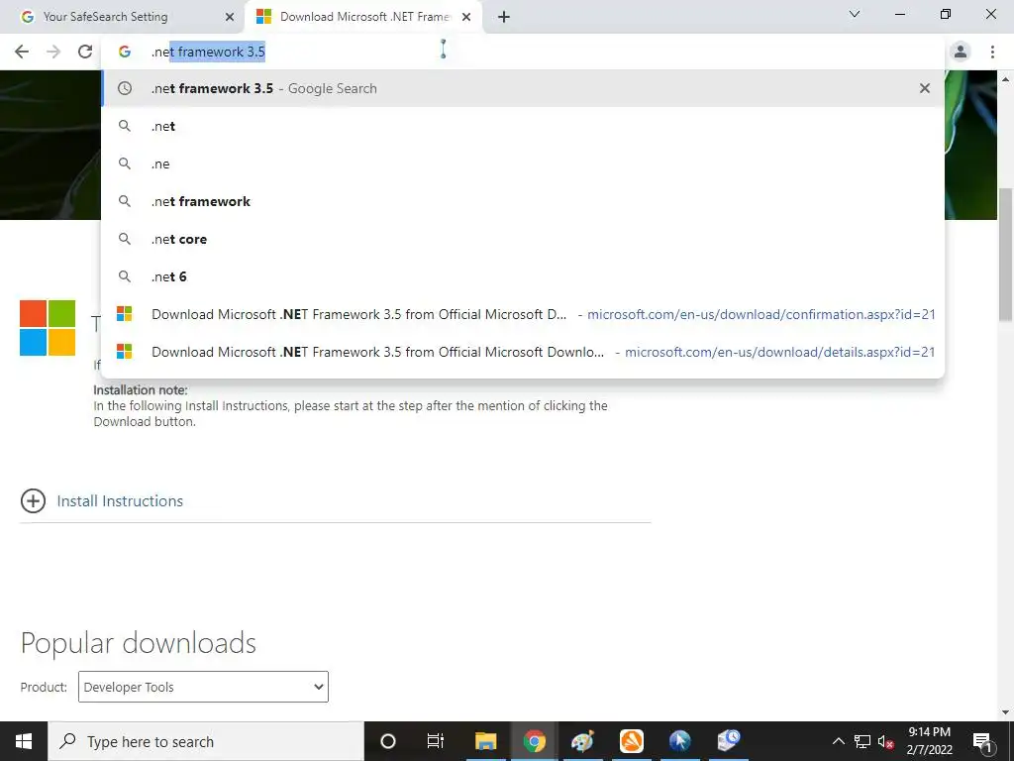Open the paint palette app on the taskbar
This screenshot has width=1014, height=761.
[582, 741]
